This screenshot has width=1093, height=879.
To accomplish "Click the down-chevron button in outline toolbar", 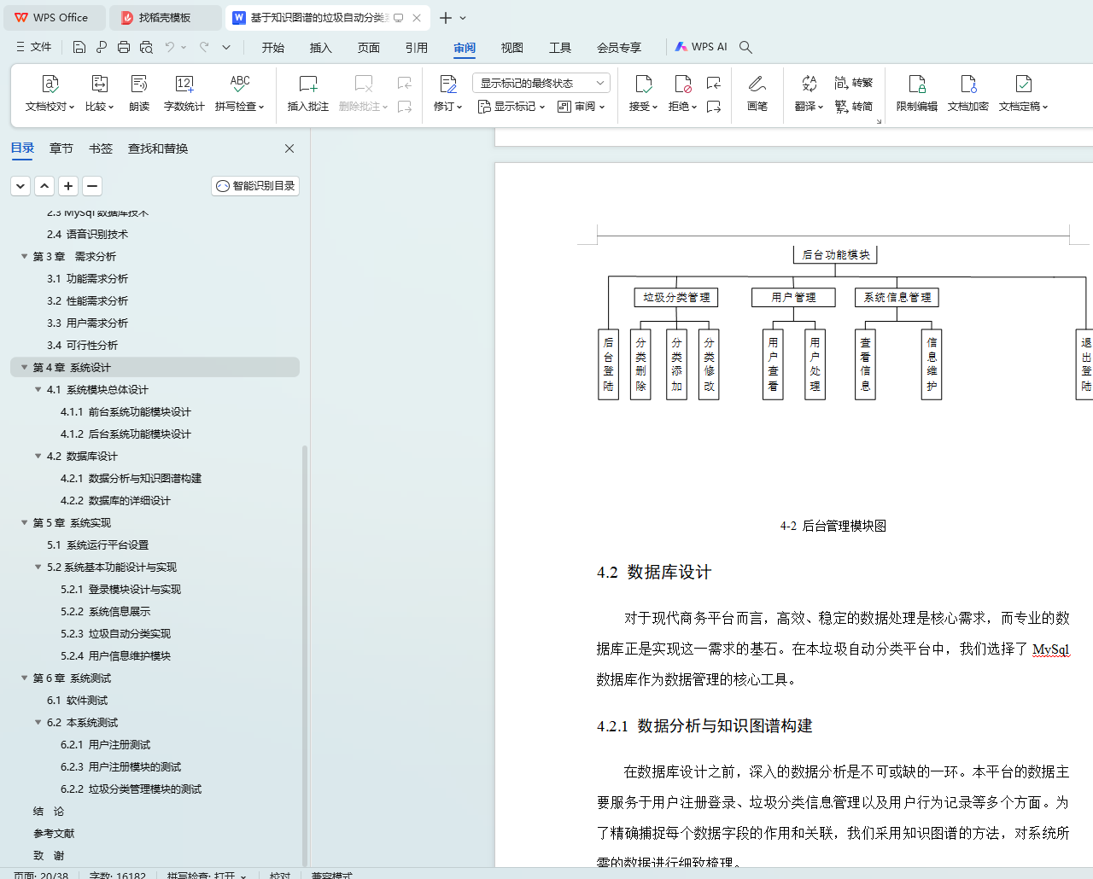I will pos(20,185).
